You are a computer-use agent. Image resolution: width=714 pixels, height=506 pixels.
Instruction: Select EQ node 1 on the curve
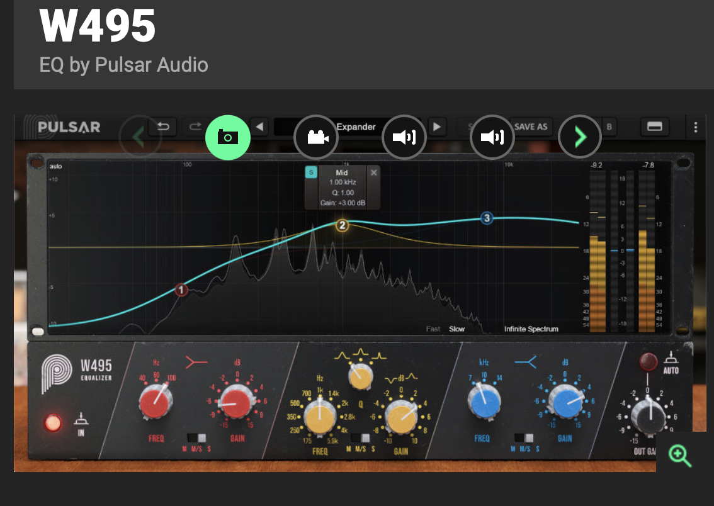tap(181, 290)
